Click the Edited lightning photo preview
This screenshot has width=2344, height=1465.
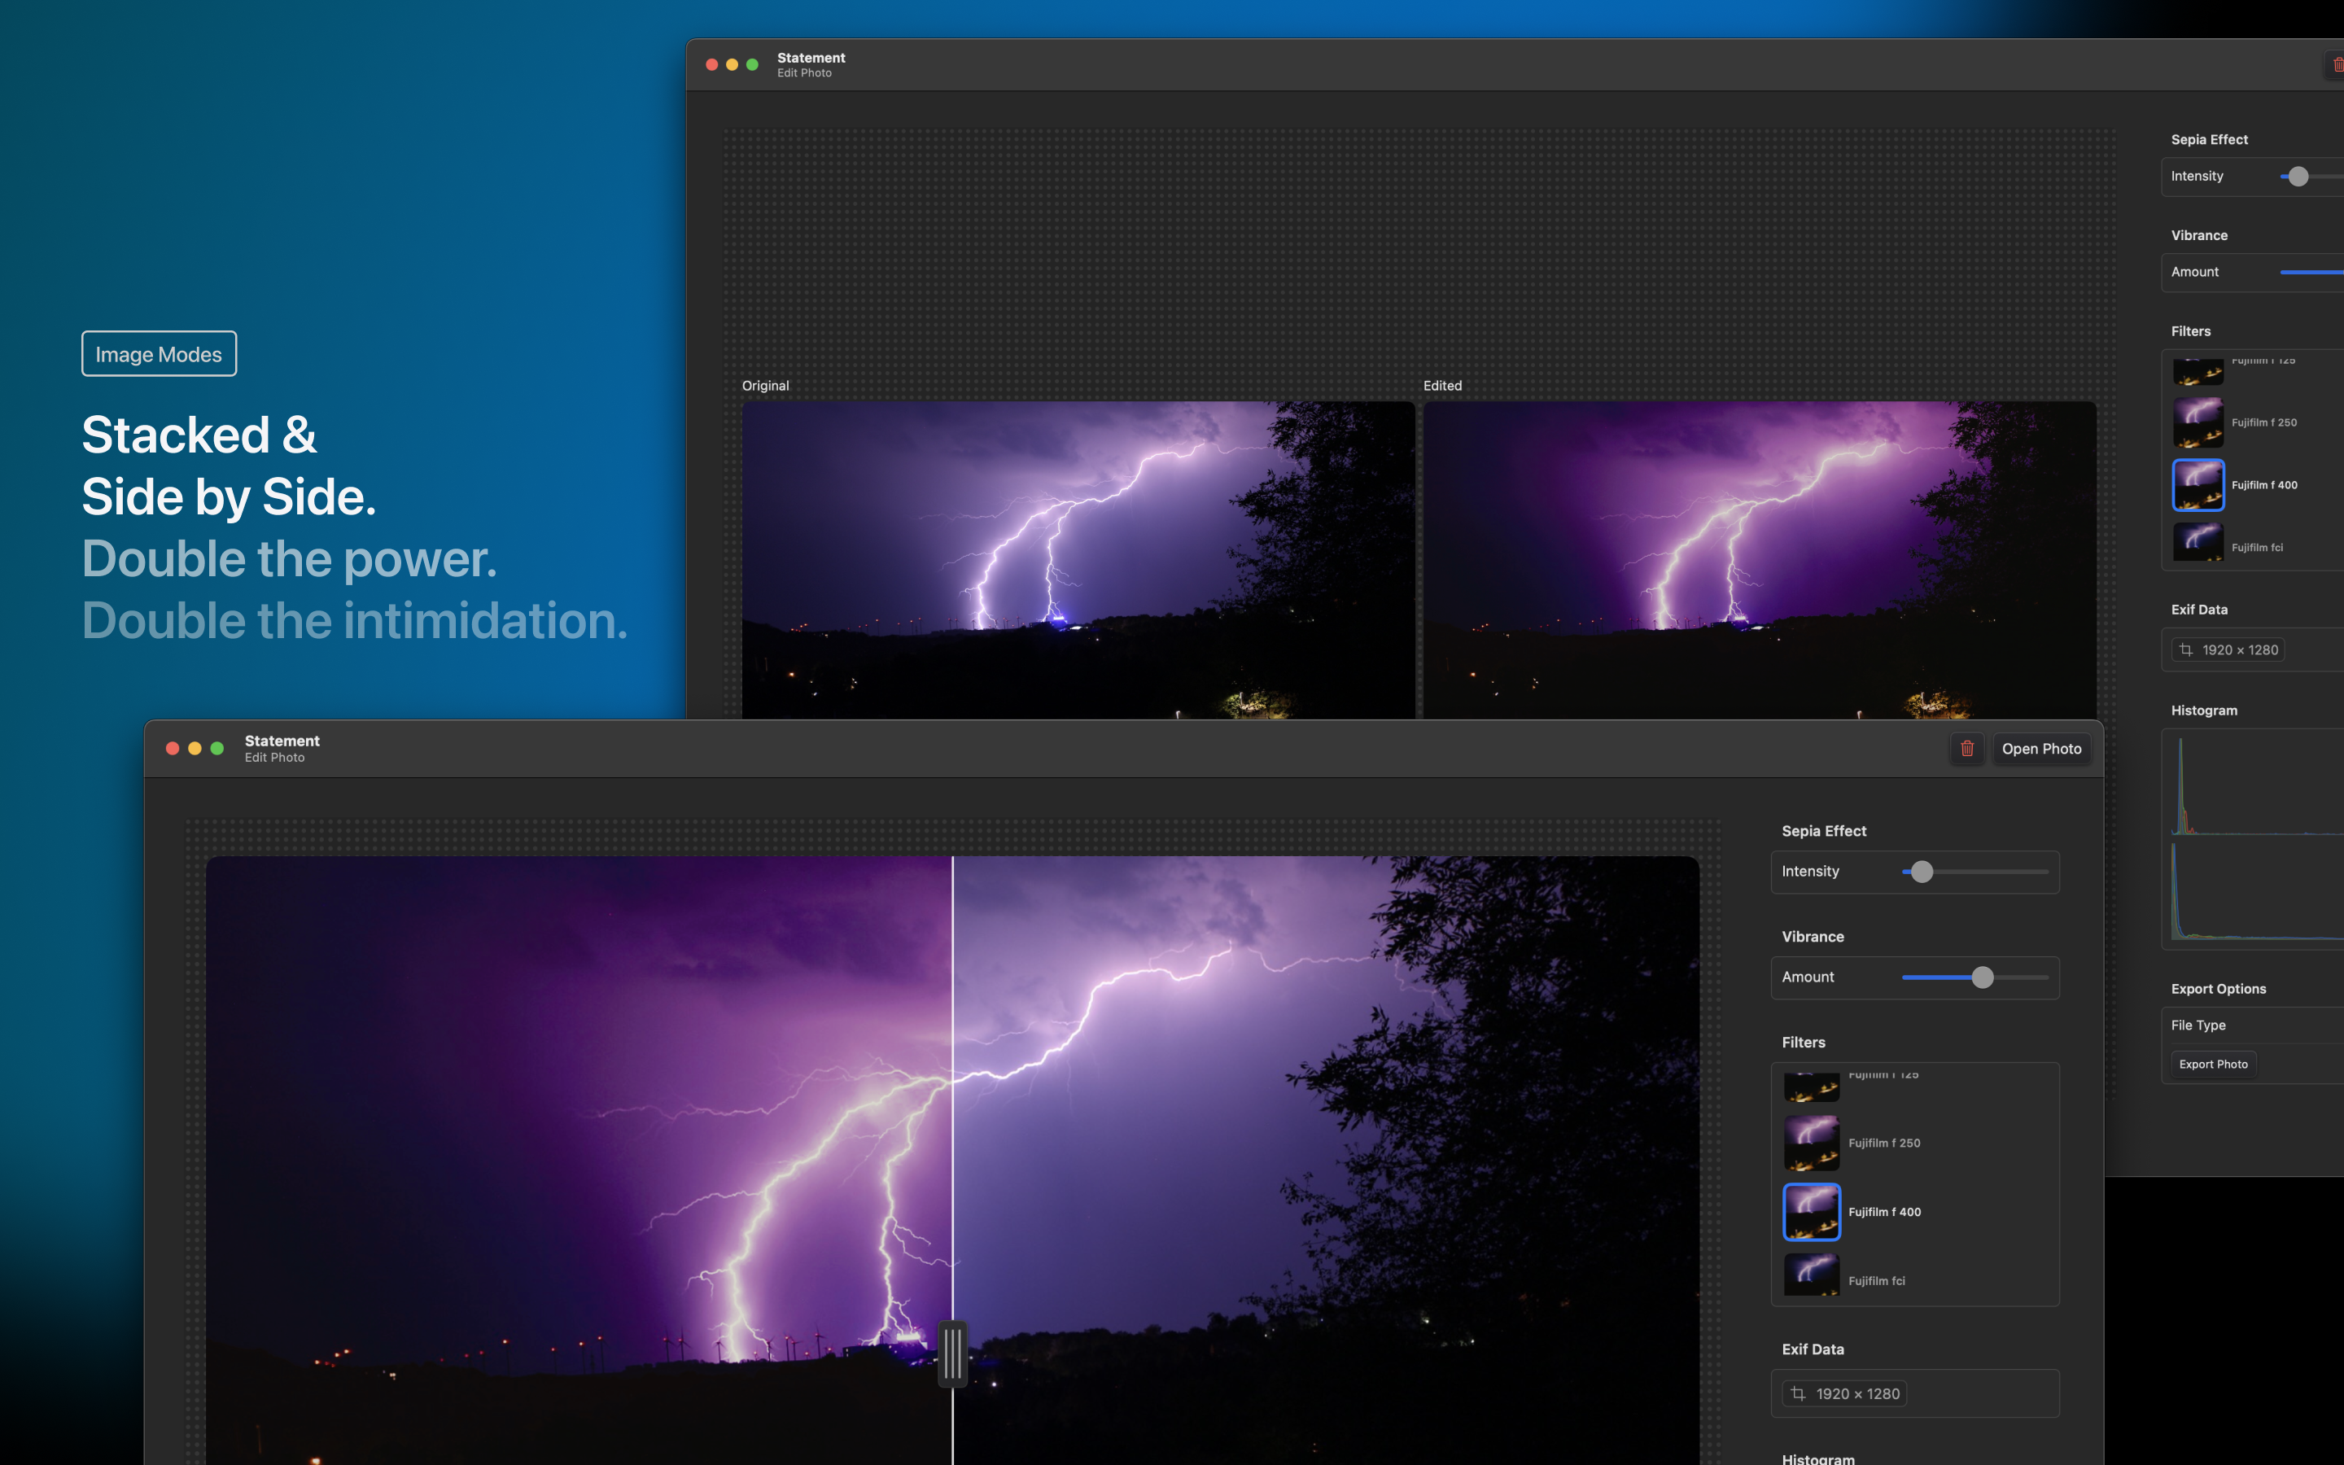1758,559
